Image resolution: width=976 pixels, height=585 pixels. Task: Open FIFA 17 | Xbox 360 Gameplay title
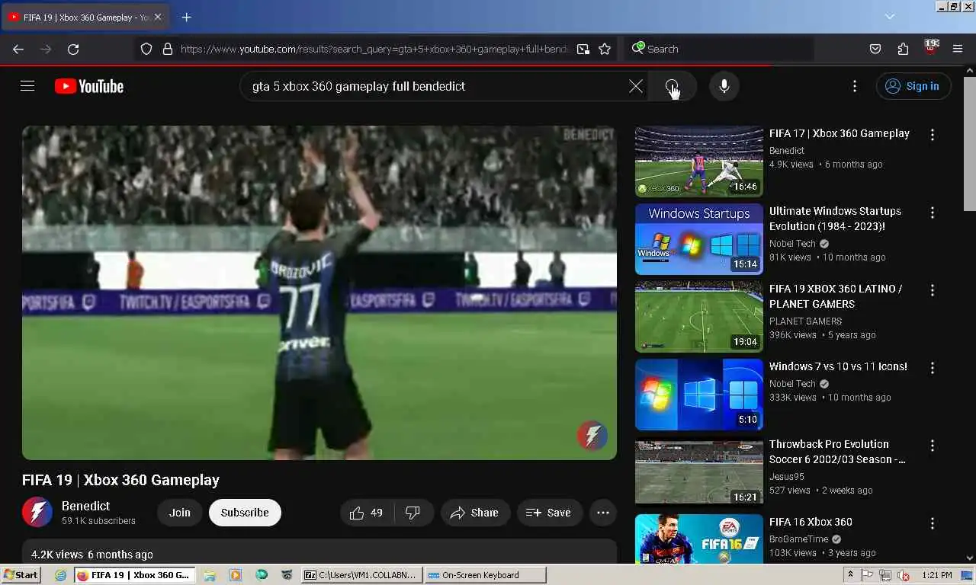point(839,133)
